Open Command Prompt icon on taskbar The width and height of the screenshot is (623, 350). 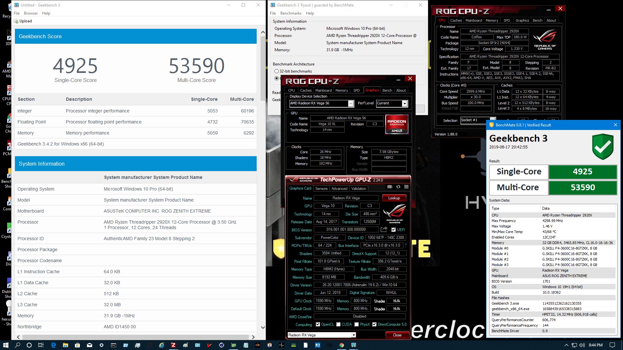[113, 345]
